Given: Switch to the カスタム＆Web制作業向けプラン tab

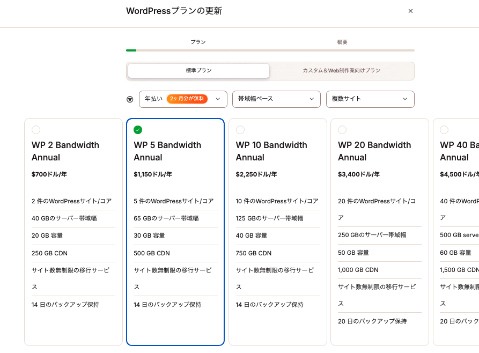Looking at the screenshot, I should [x=342, y=70].
